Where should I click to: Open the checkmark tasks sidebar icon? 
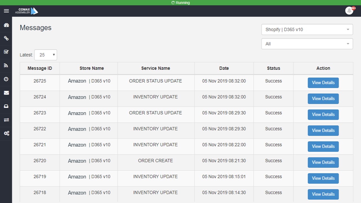(6, 52)
